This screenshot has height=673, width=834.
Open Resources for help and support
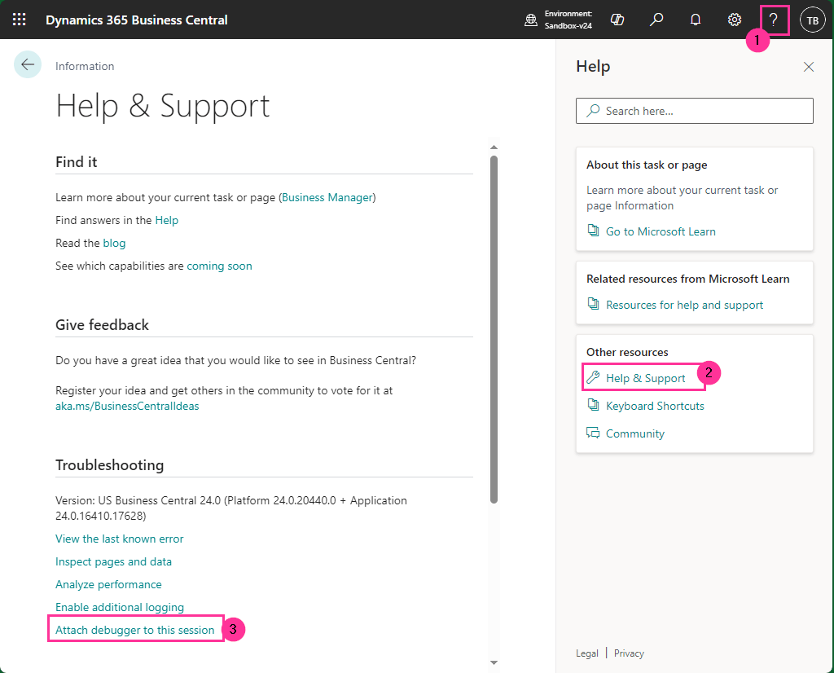(684, 304)
